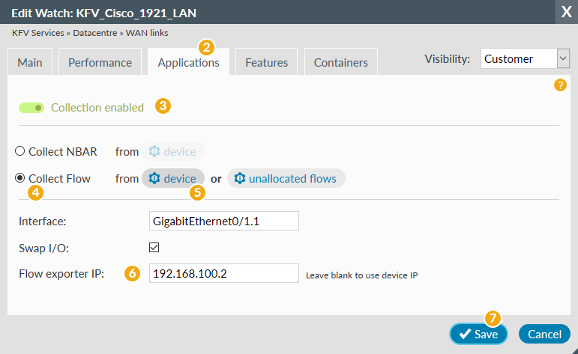Click the checkmark icon on Save button
The height and width of the screenshot is (354, 578).
point(465,335)
